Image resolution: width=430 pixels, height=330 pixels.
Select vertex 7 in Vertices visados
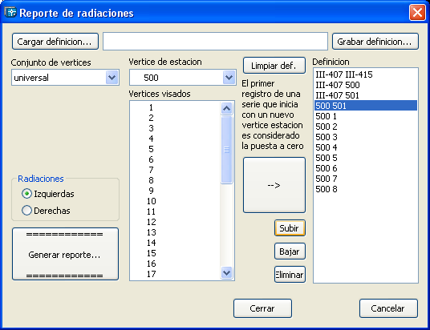pos(175,170)
